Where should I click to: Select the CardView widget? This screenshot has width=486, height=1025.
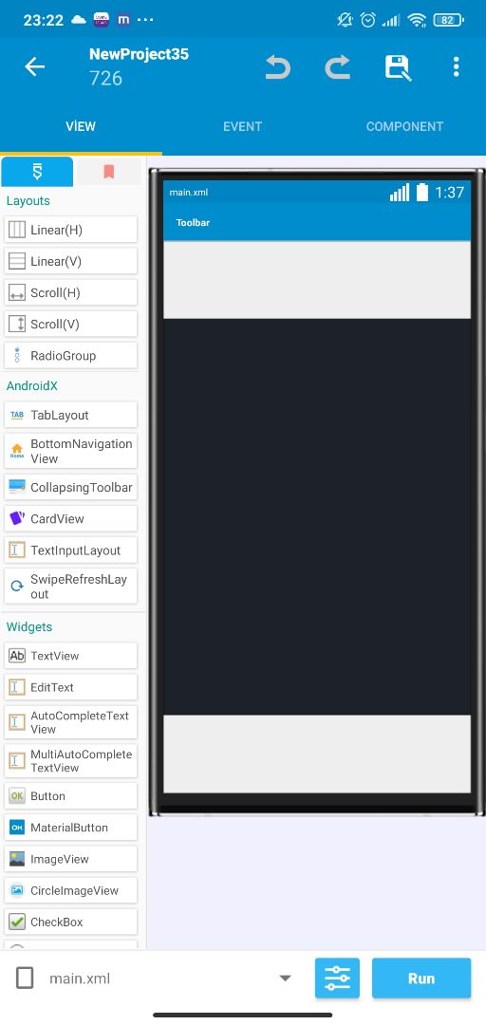pos(70,519)
